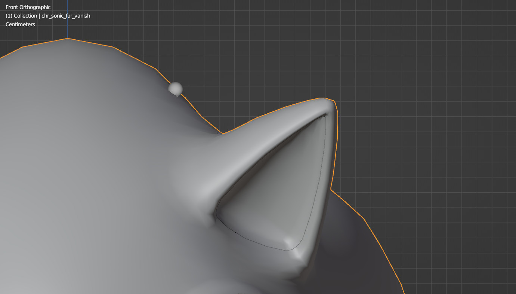Image resolution: width=516 pixels, height=294 pixels.
Task: Click the notch where ear meets head
Action: coord(223,133)
